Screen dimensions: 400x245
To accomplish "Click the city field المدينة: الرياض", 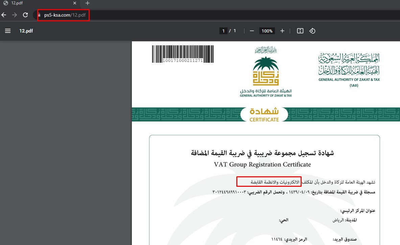I will point(345,220).
